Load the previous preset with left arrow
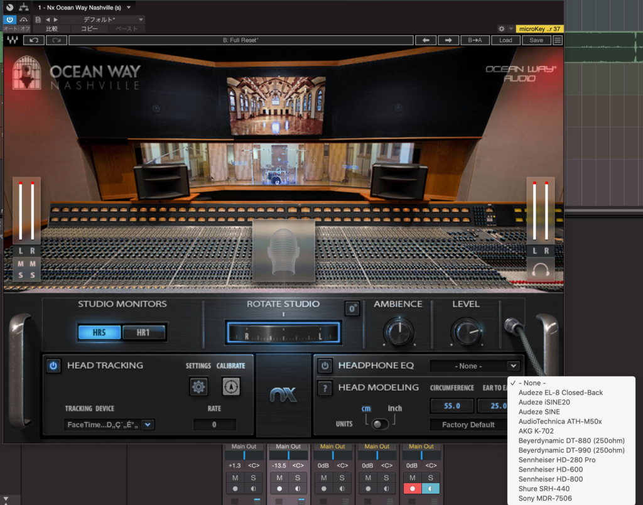This screenshot has width=643, height=505. 426,40
